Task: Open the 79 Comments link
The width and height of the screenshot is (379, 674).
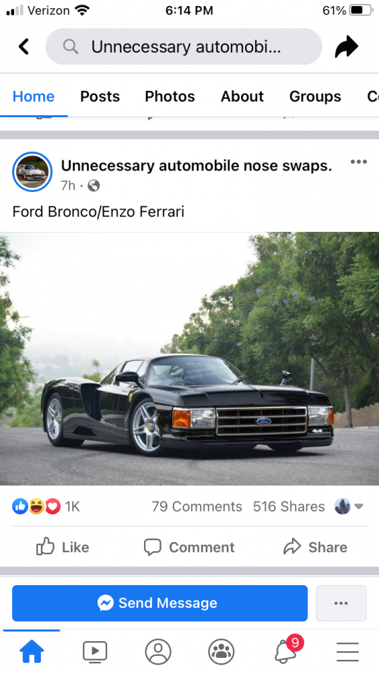Action: (197, 506)
